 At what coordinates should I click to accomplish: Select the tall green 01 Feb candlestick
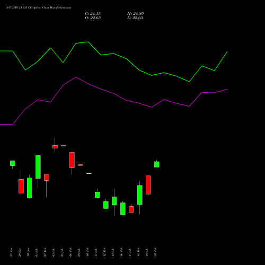point(38,167)
